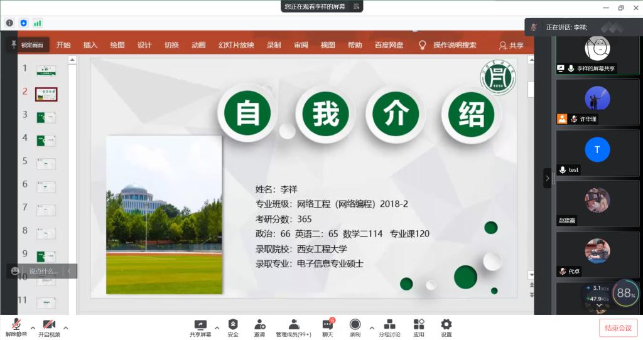Expand the arrow next to 开启视频
This screenshot has width=643, height=340.
[x=65, y=327]
